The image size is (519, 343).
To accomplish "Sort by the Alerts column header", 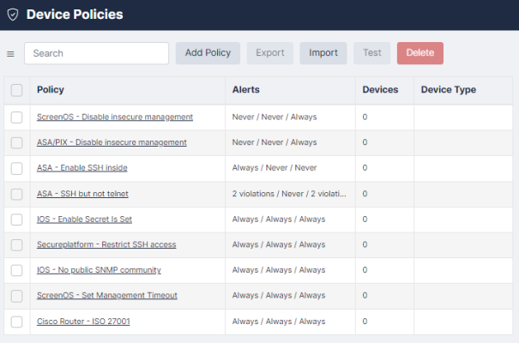I will (x=246, y=90).
